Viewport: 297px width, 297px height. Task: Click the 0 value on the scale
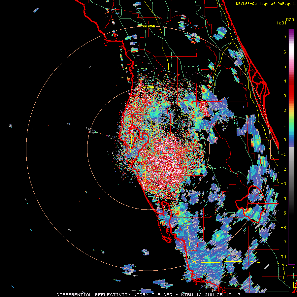pos(285,140)
